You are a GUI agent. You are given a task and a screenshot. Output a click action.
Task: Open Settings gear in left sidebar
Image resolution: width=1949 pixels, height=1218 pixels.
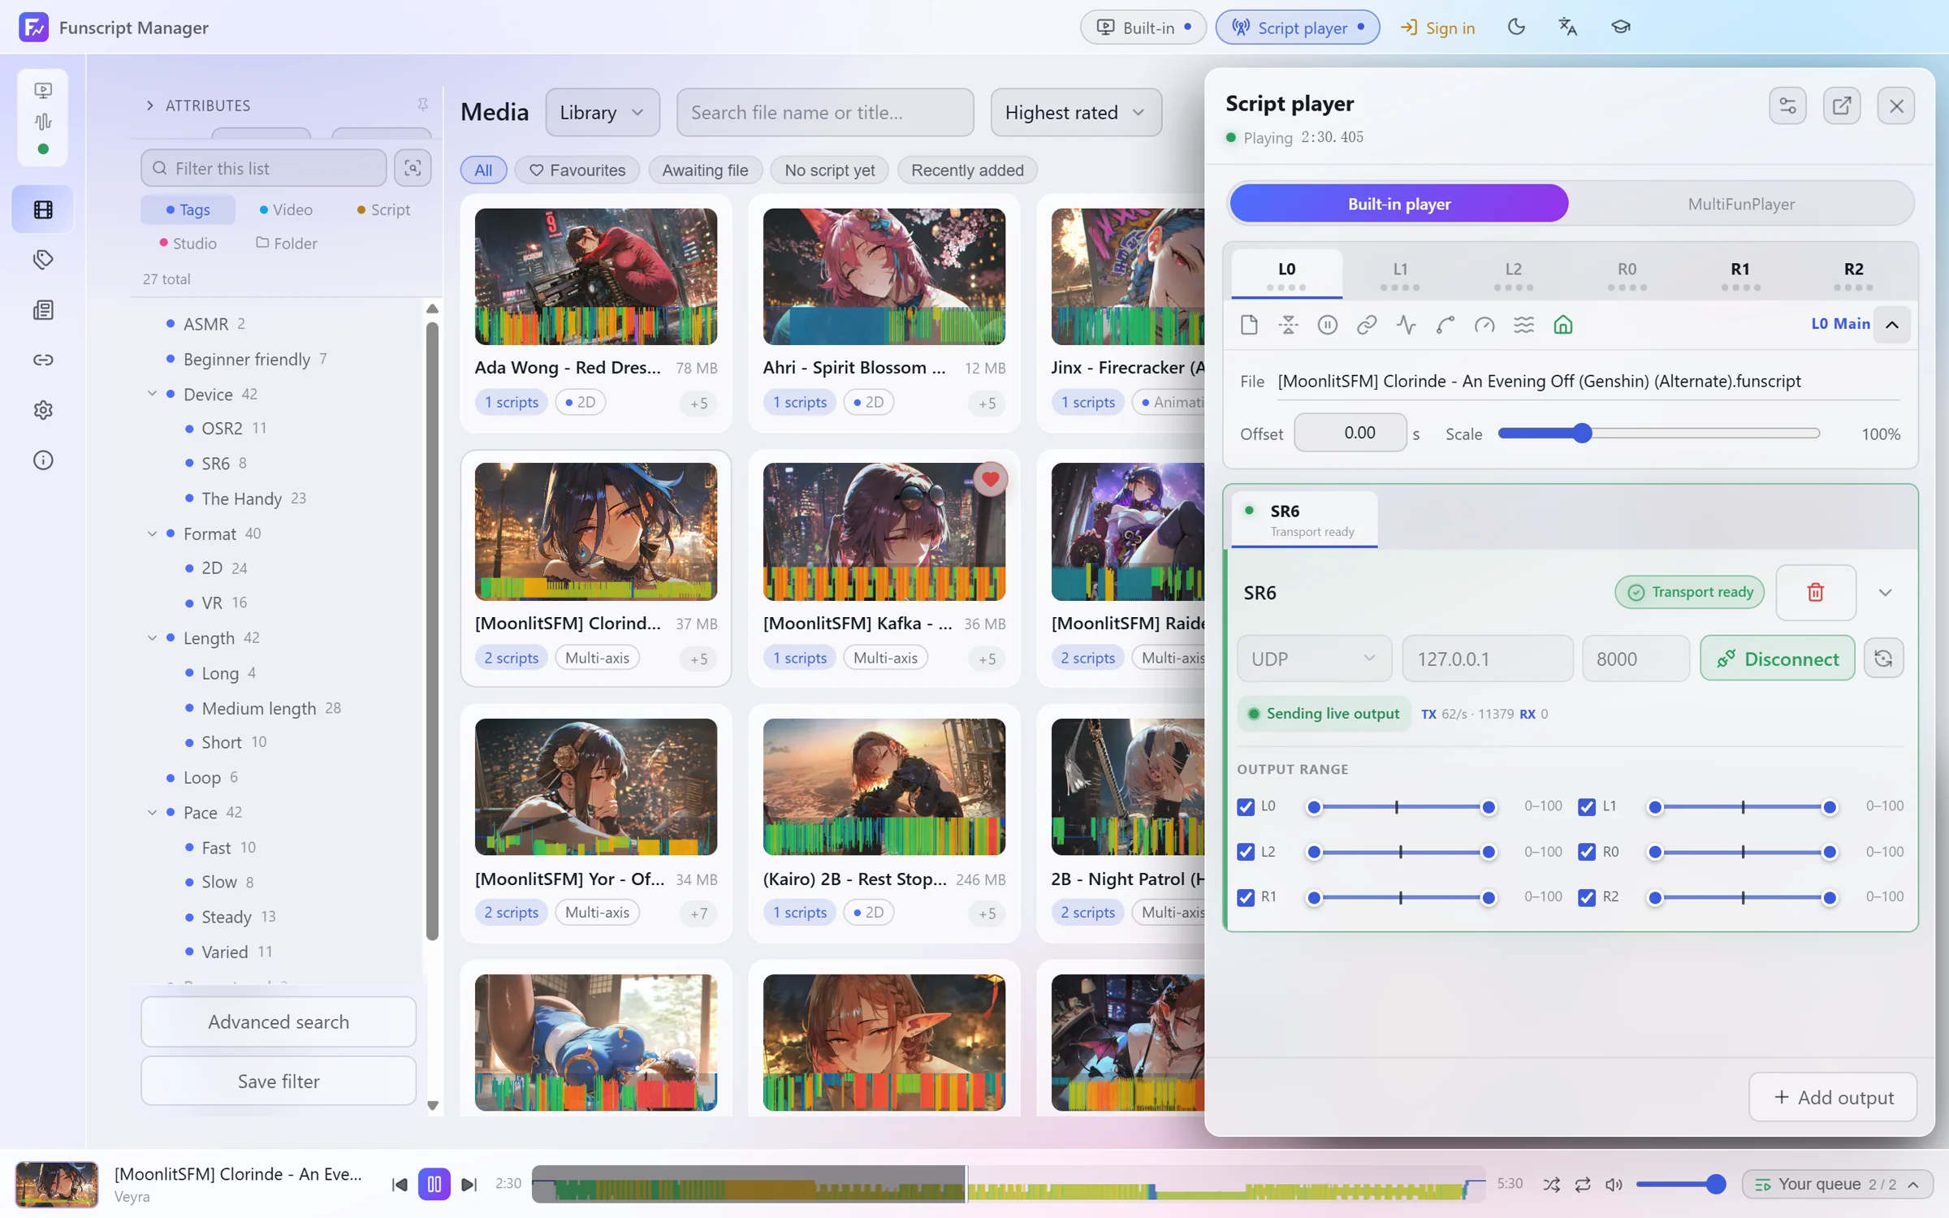(43, 410)
